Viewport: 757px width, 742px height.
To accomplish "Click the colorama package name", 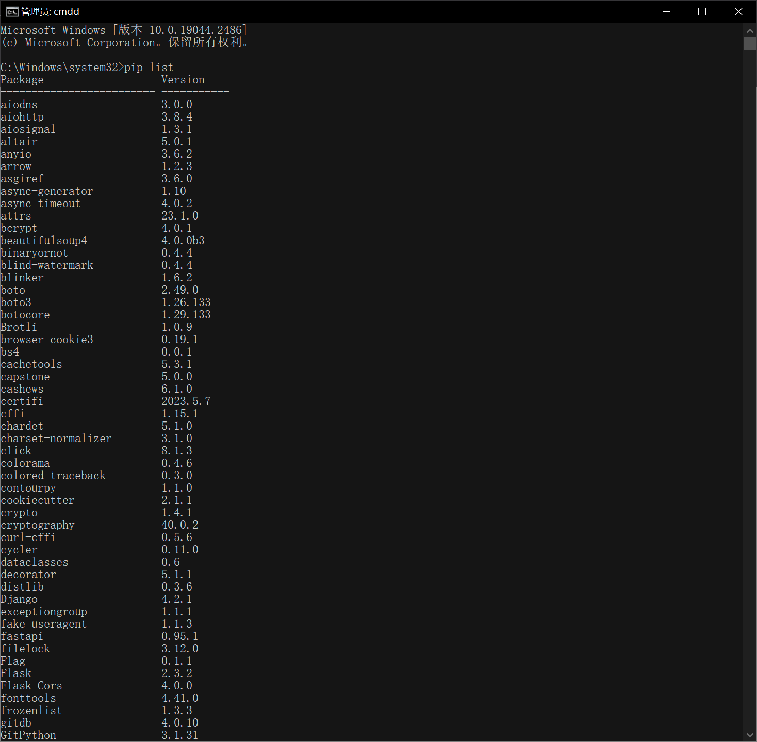I will click(25, 463).
